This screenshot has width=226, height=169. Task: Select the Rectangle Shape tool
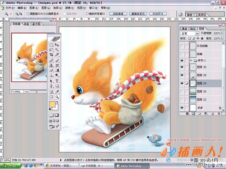[57, 86]
